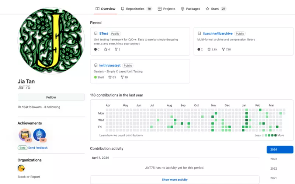The width and height of the screenshot is (295, 184).
Task: Select 2022 contribution year
Action: 274,169
